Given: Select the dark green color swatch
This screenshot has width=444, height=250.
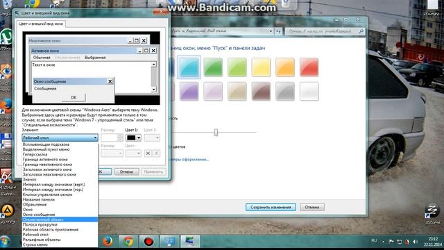Looking at the screenshot, I should [x=213, y=67].
